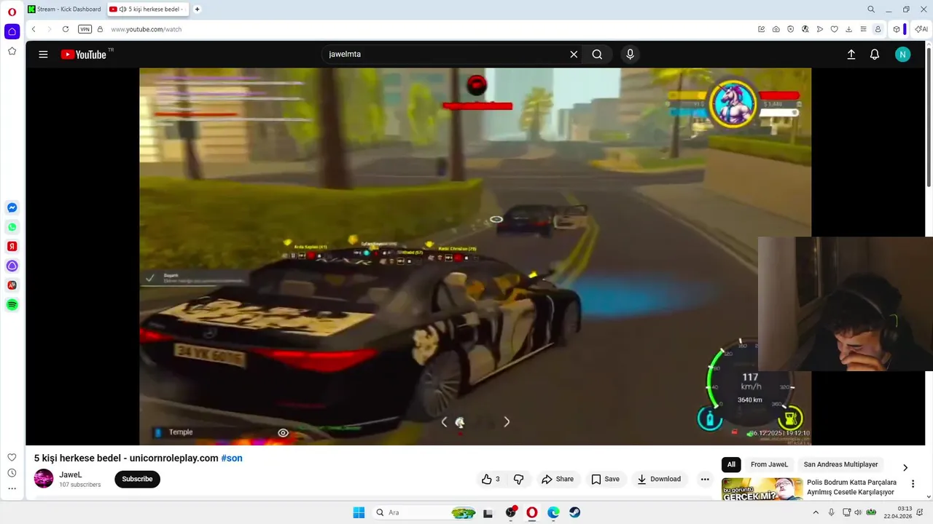
Task: Open edit note icon in toolbar
Action: pyautogui.click(x=761, y=29)
